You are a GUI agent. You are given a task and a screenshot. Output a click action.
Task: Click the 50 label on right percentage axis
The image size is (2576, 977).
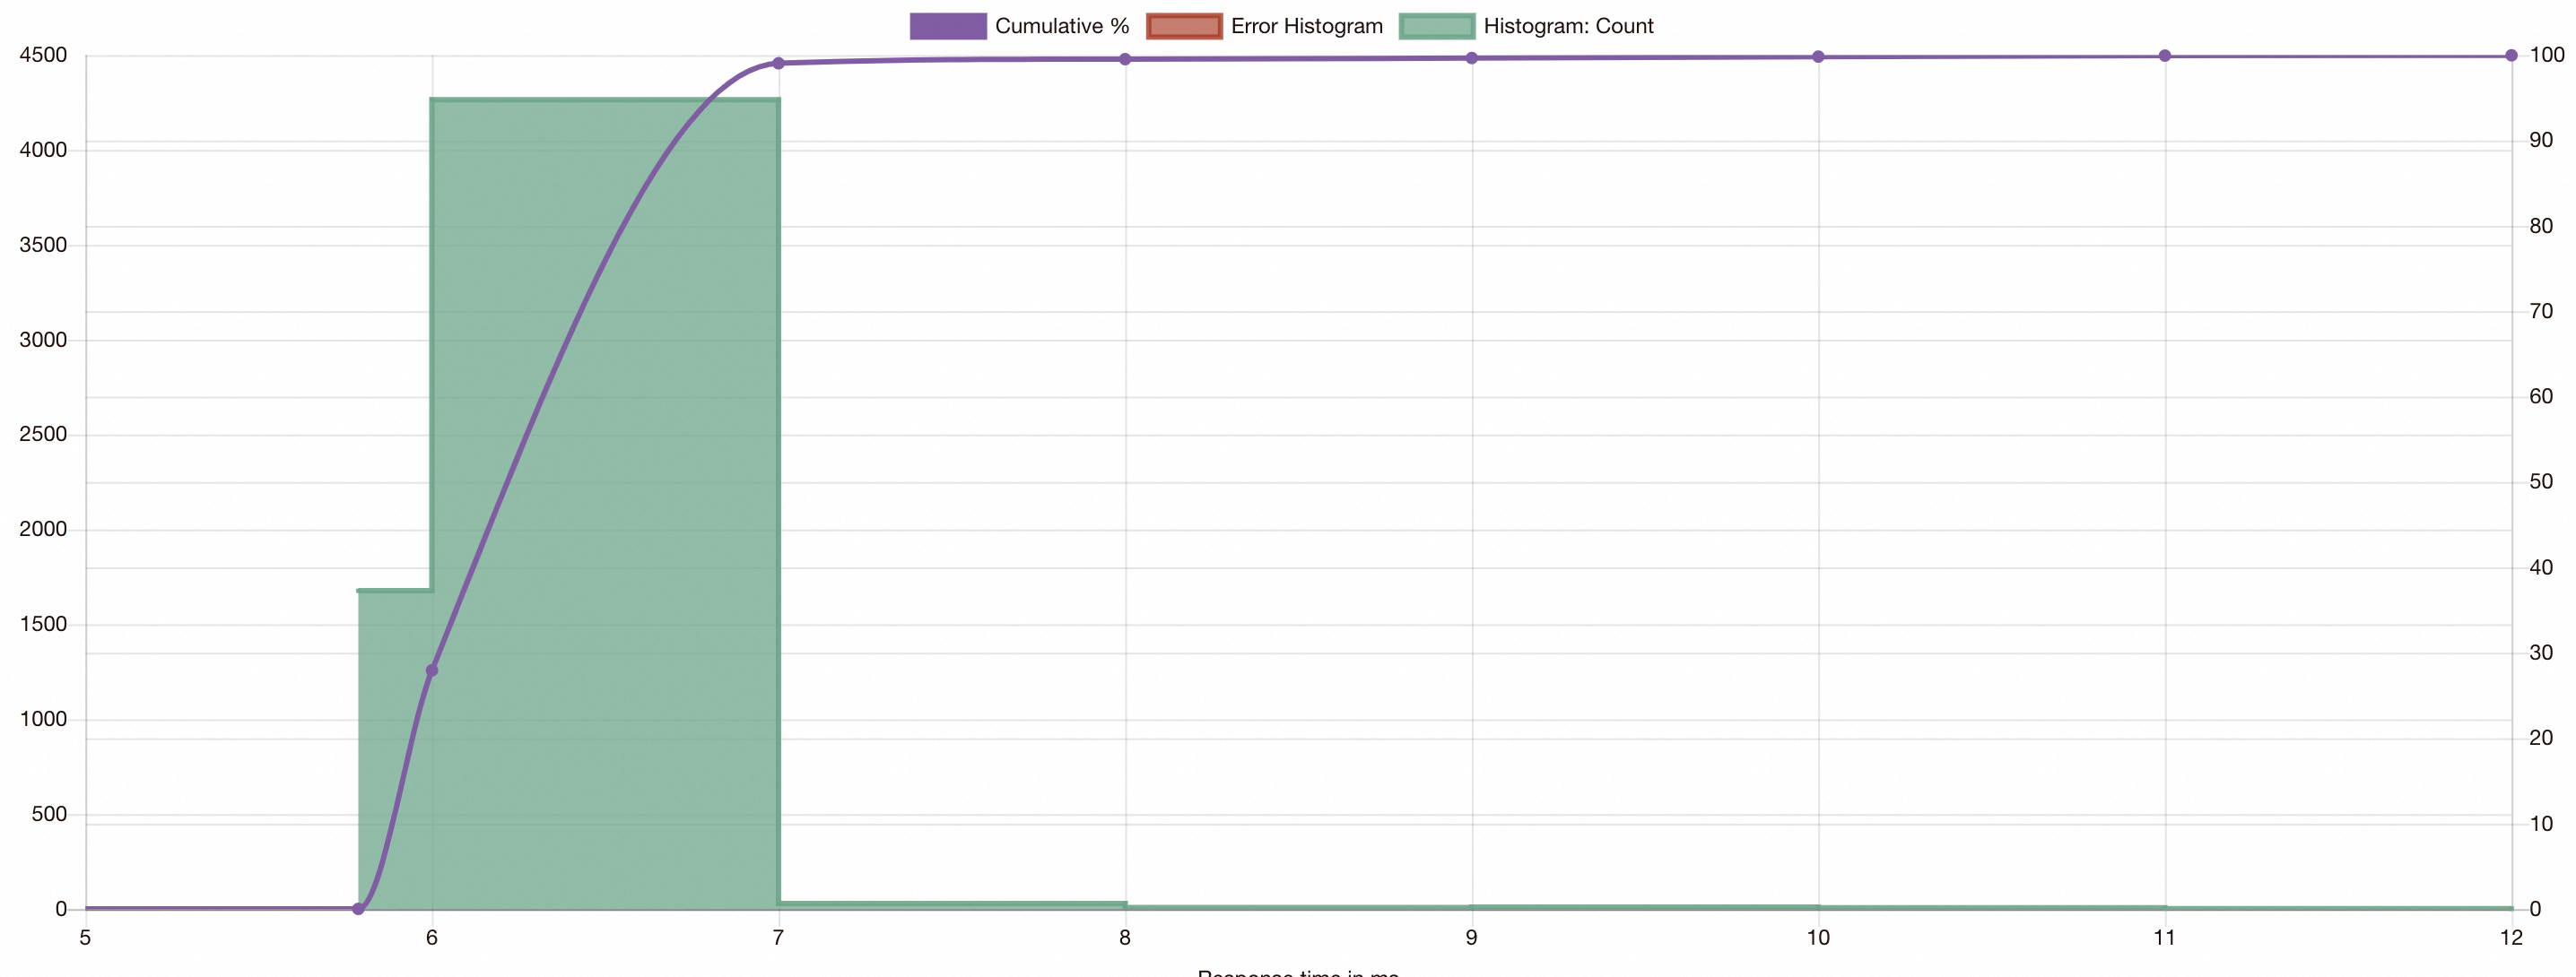[x=2540, y=481]
